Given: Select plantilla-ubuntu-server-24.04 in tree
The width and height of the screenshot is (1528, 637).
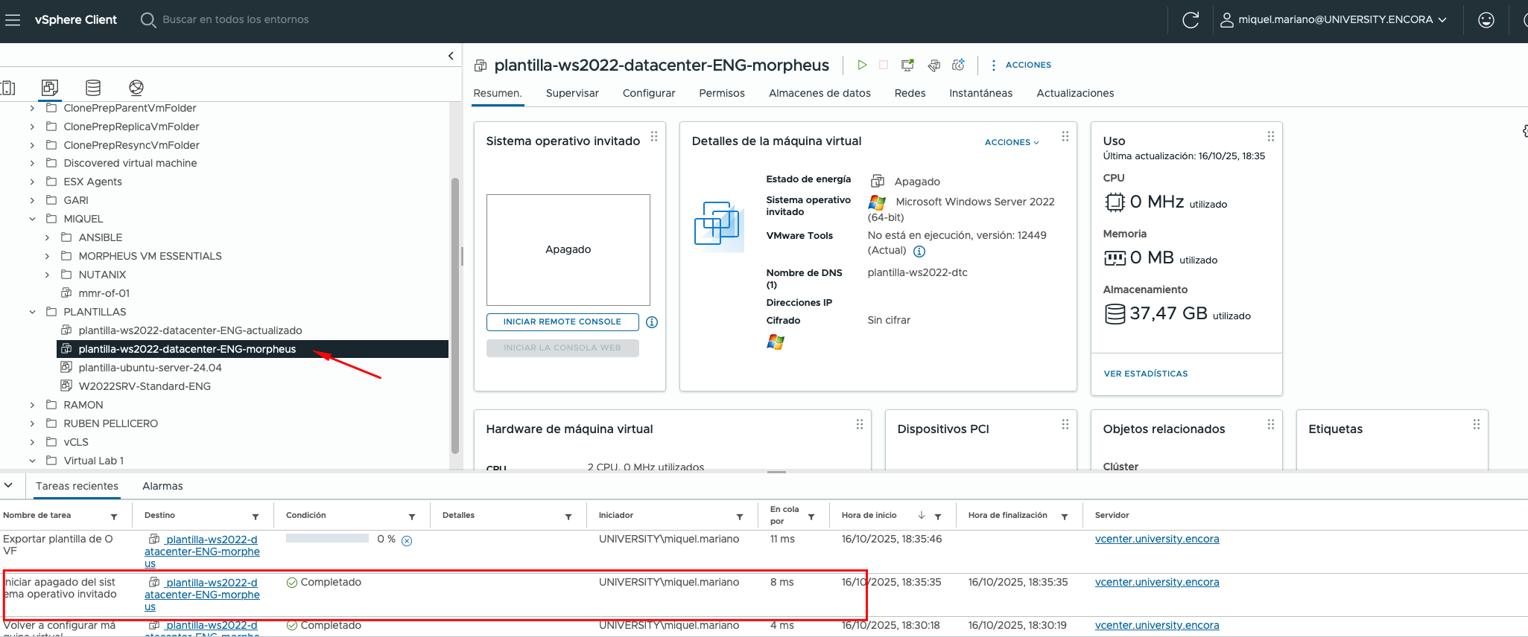Looking at the screenshot, I should [150, 368].
